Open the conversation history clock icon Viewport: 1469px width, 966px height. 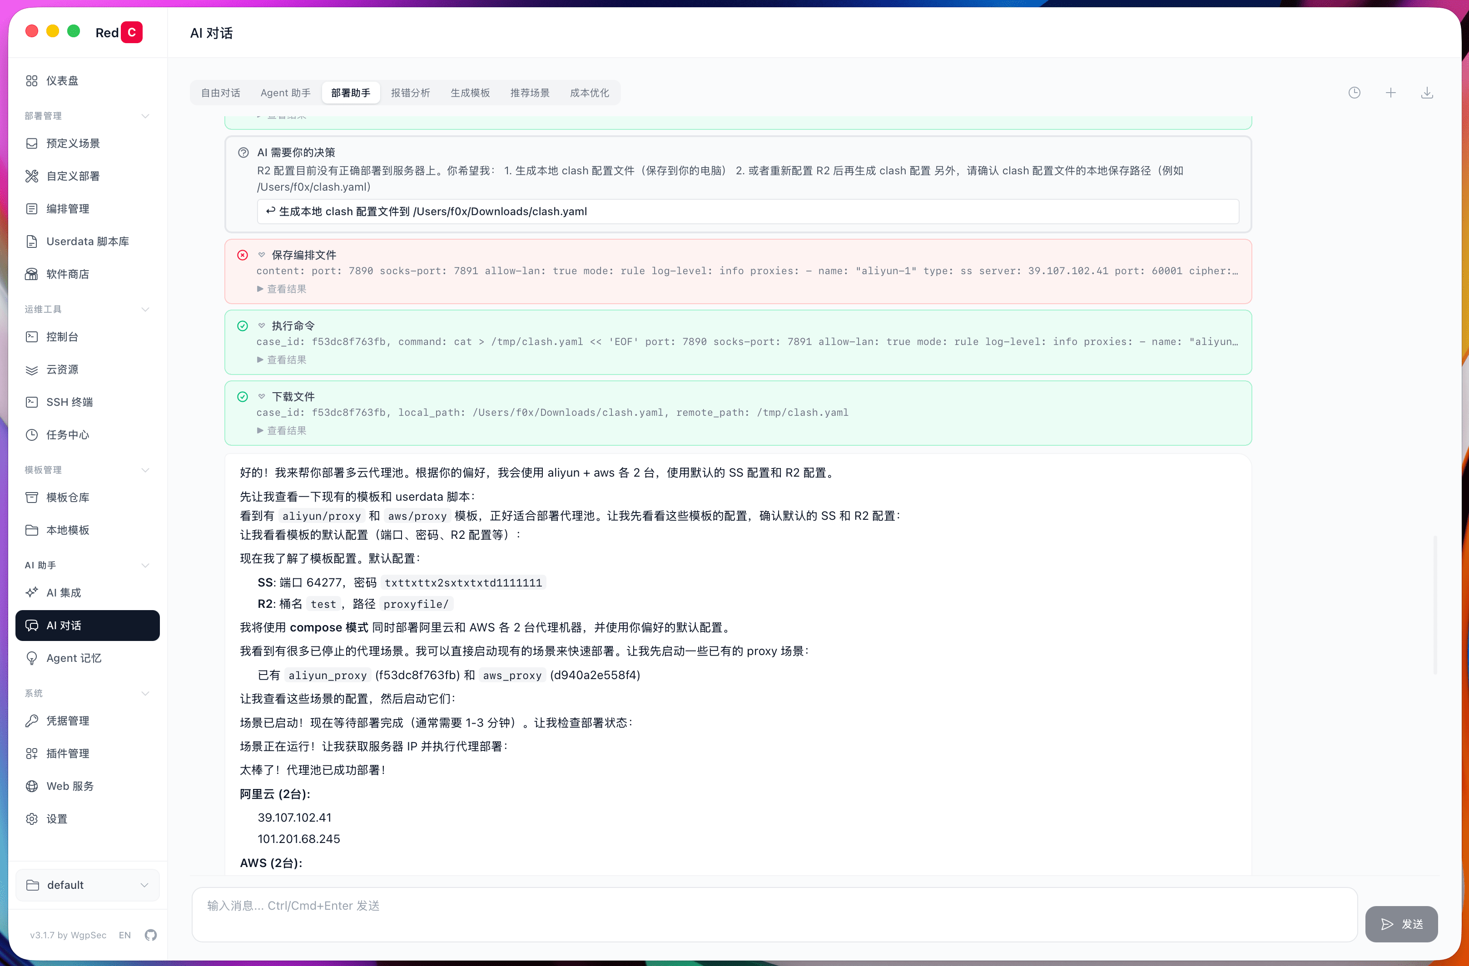click(1354, 92)
